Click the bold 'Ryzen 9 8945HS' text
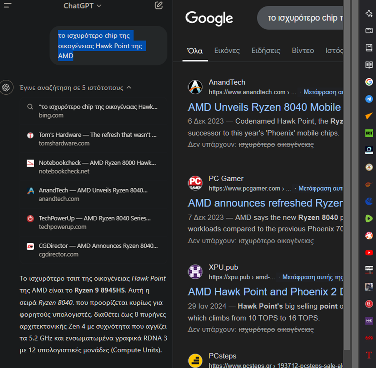 point(100,290)
